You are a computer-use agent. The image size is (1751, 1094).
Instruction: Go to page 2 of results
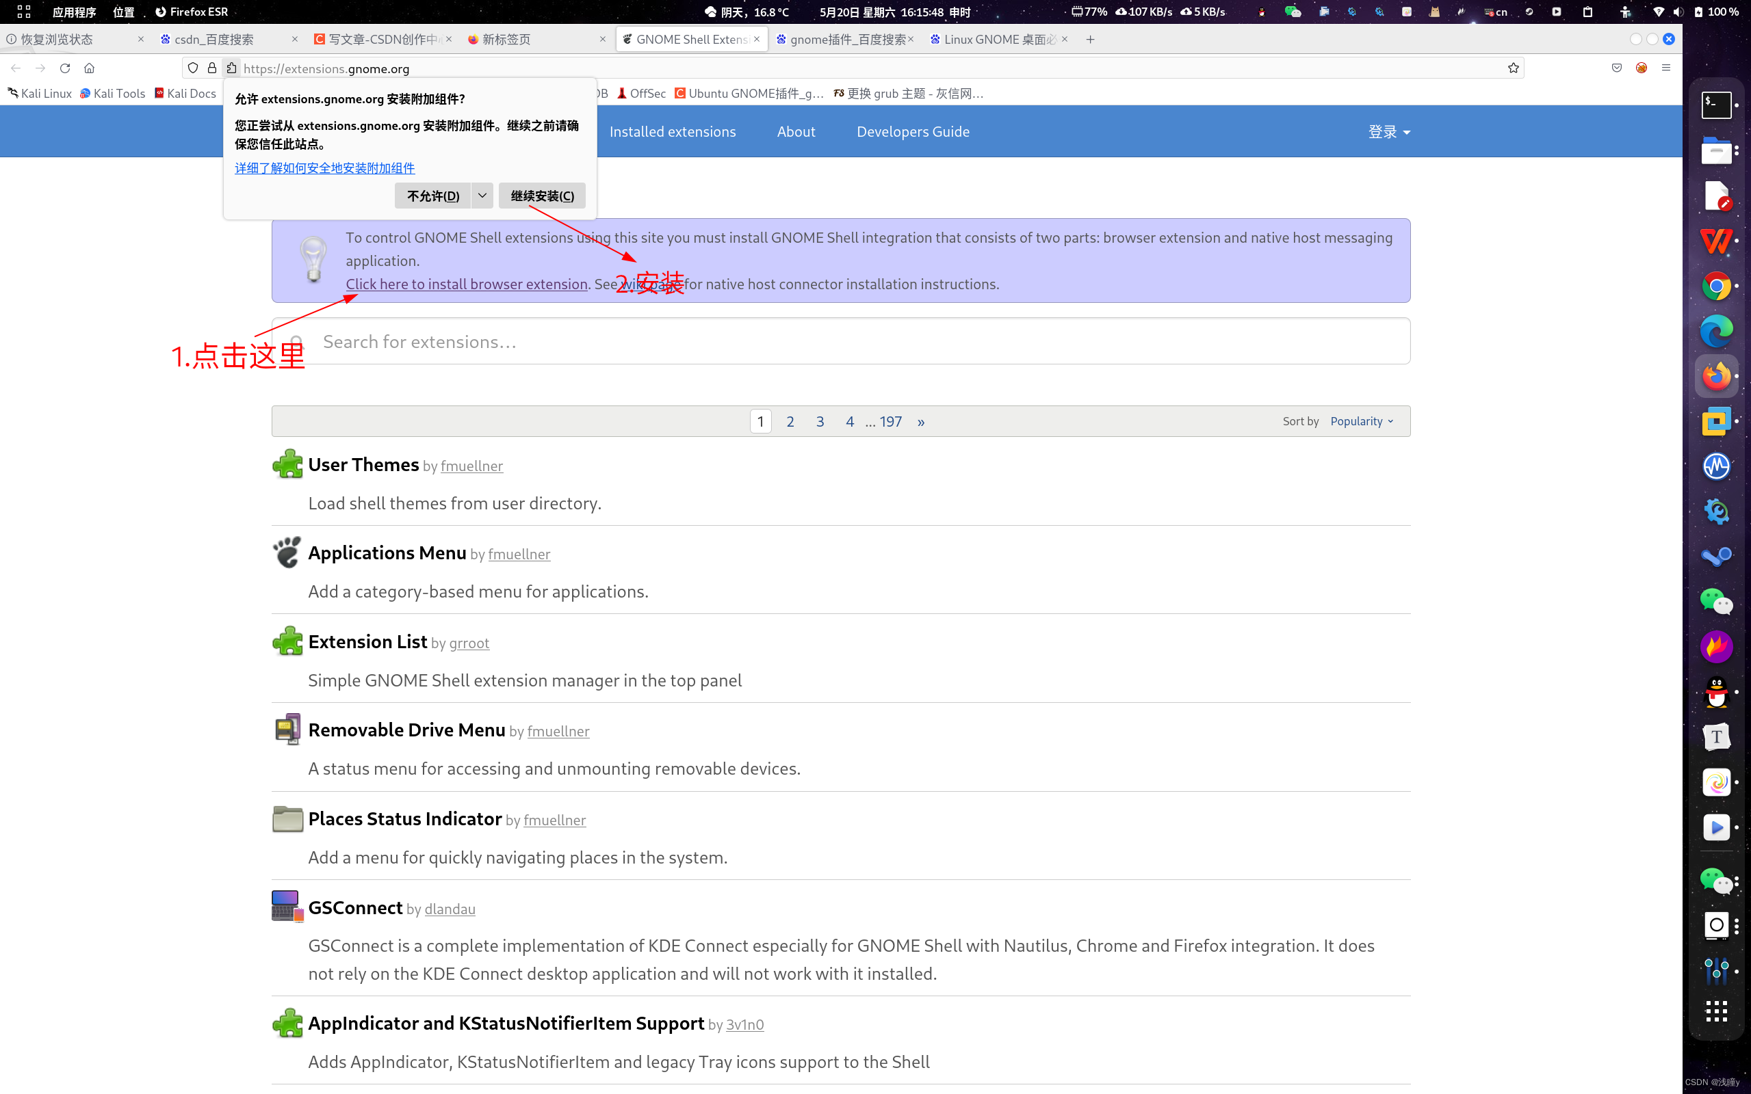tap(790, 421)
